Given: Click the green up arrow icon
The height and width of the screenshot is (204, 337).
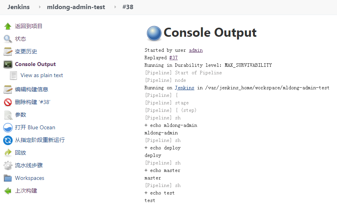Looking at the screenshot, I should pos(8,26).
